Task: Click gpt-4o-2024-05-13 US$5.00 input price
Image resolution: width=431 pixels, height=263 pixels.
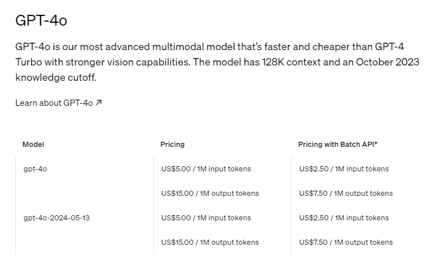Action: (206, 218)
